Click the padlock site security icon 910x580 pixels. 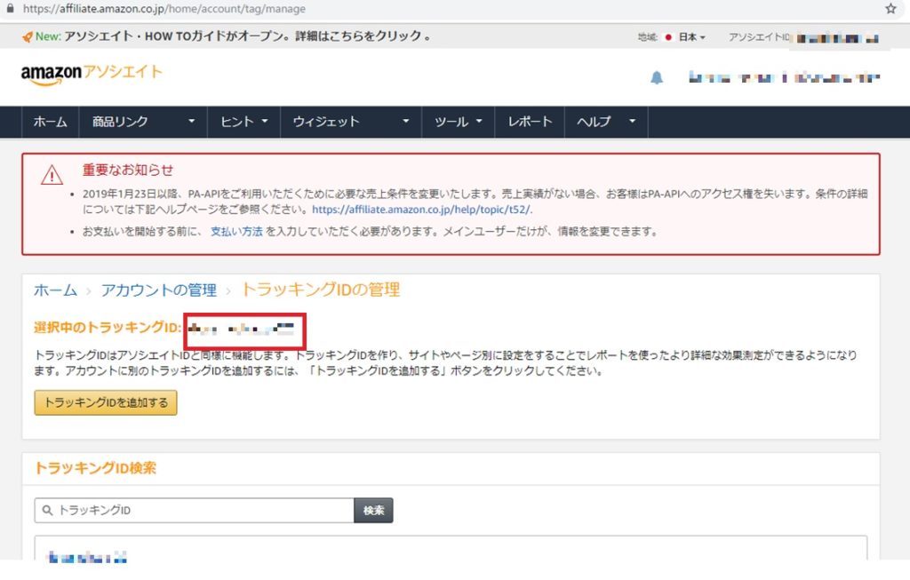tap(10, 8)
